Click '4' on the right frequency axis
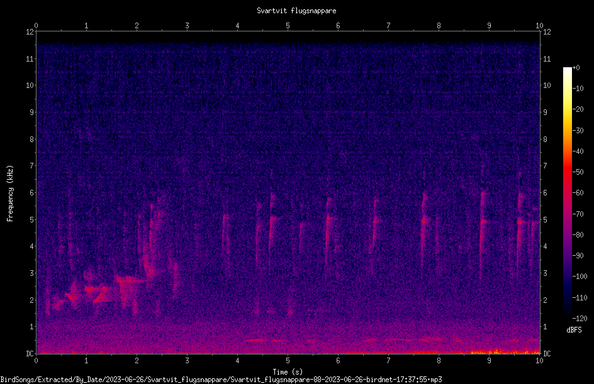This screenshot has height=384, width=594. 546,246
